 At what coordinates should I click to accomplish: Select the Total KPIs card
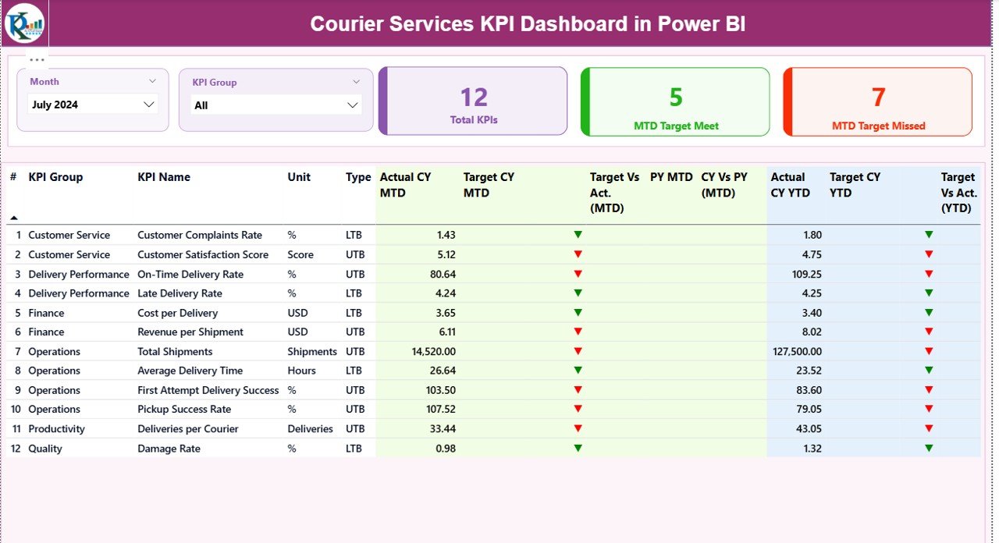(x=474, y=101)
